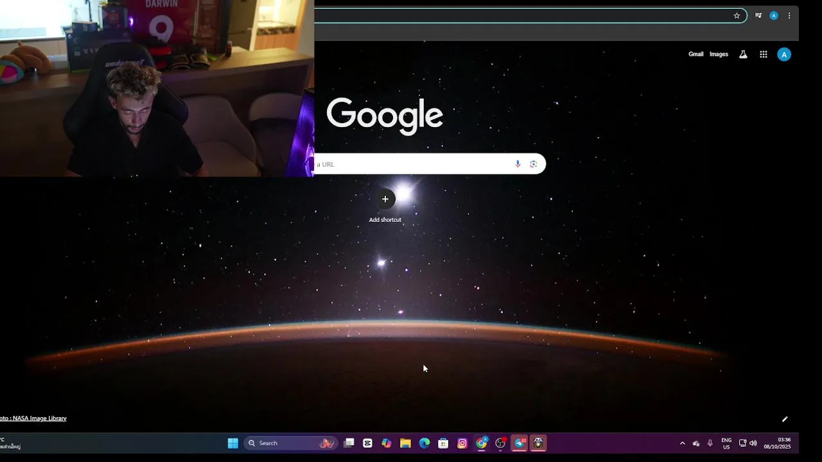
Task: Open Task View on the taskbar
Action: click(x=349, y=443)
